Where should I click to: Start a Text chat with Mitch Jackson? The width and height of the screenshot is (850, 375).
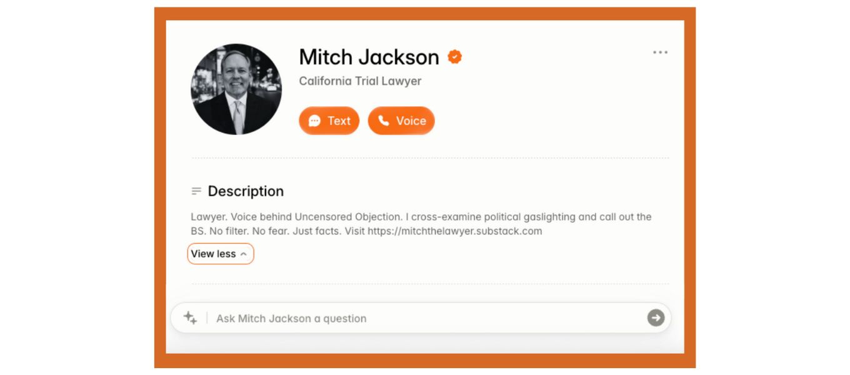click(329, 121)
